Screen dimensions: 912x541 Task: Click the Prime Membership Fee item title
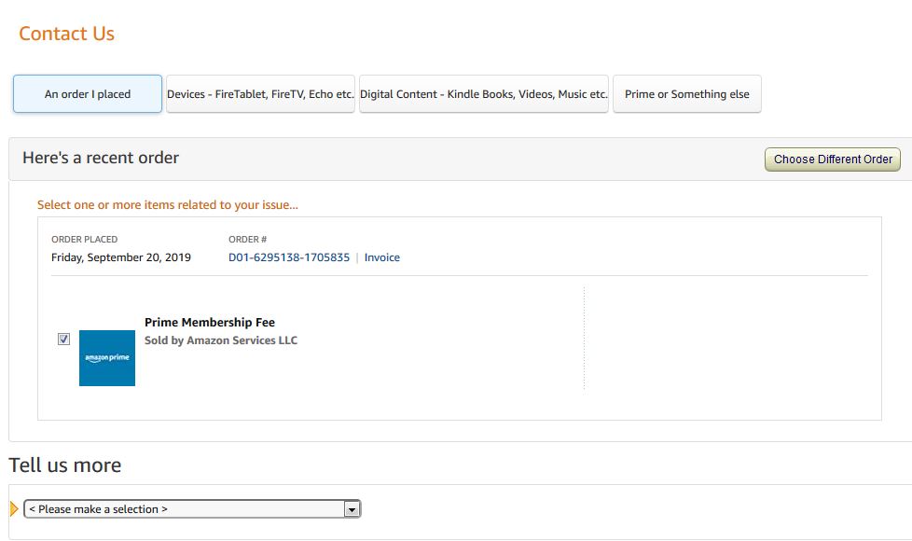point(210,323)
